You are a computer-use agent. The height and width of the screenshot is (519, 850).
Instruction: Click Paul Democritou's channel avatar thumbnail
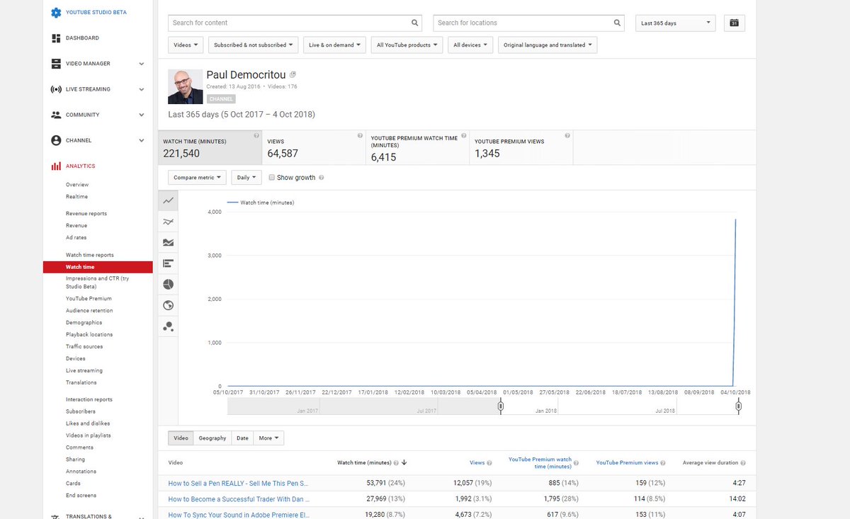(185, 86)
